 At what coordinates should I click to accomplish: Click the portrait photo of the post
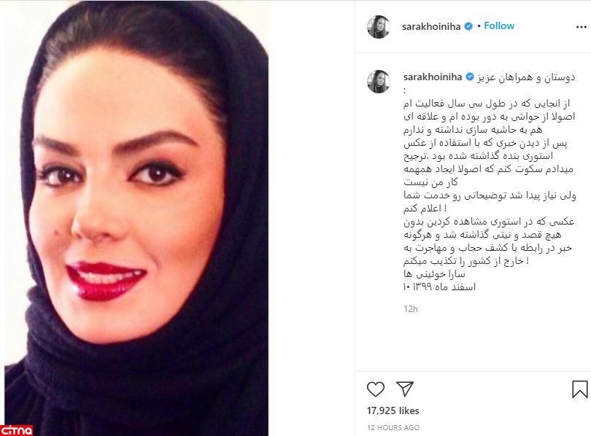coord(136,218)
